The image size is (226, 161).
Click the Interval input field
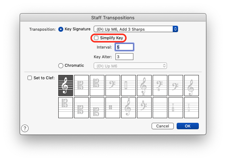pyautogui.click(x=124, y=47)
